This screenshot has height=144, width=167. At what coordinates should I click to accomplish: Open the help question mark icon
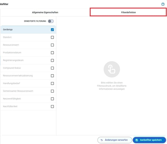click(163, 4)
